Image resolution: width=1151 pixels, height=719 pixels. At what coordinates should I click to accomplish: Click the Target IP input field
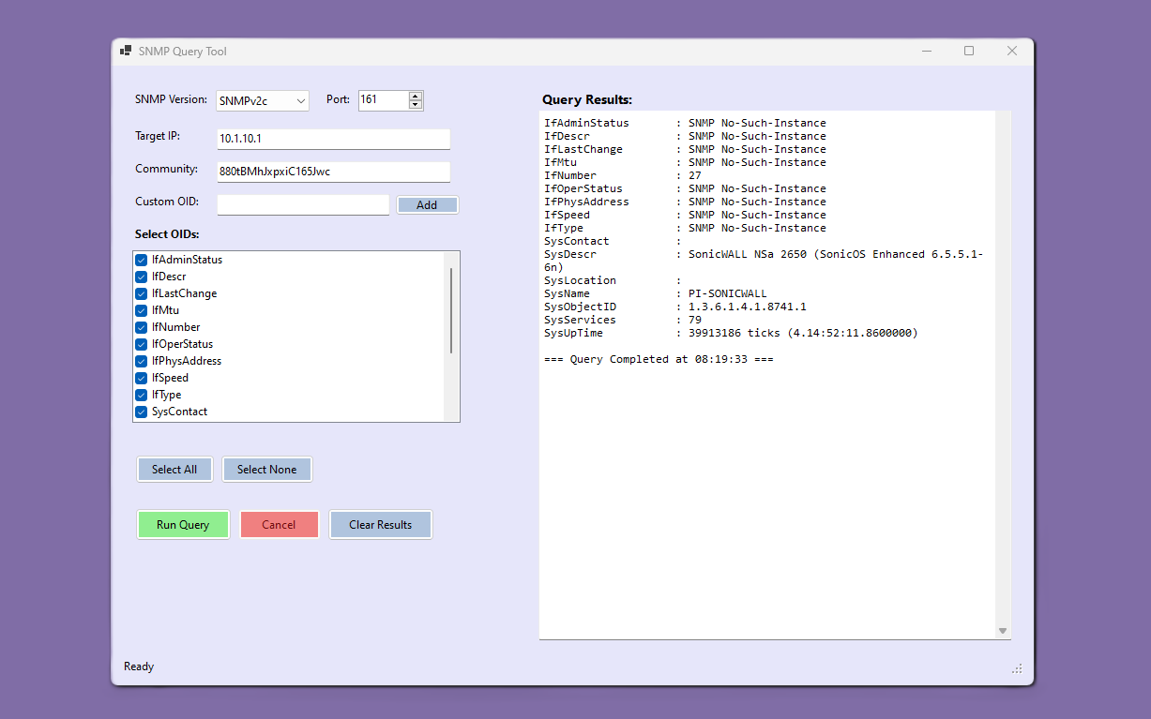coord(333,139)
